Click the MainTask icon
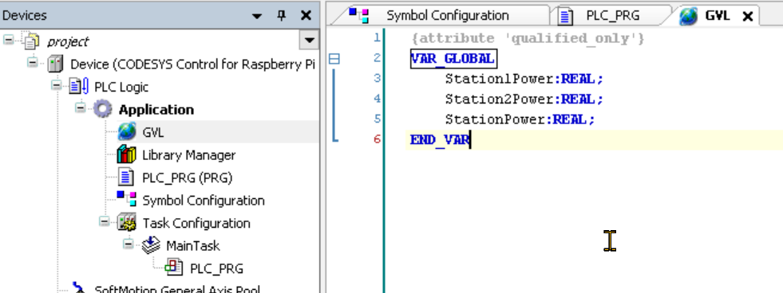 click(x=150, y=245)
